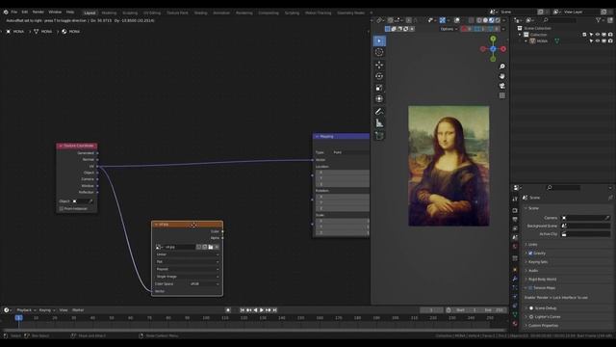Select the Annotate pencil tool

379,112
